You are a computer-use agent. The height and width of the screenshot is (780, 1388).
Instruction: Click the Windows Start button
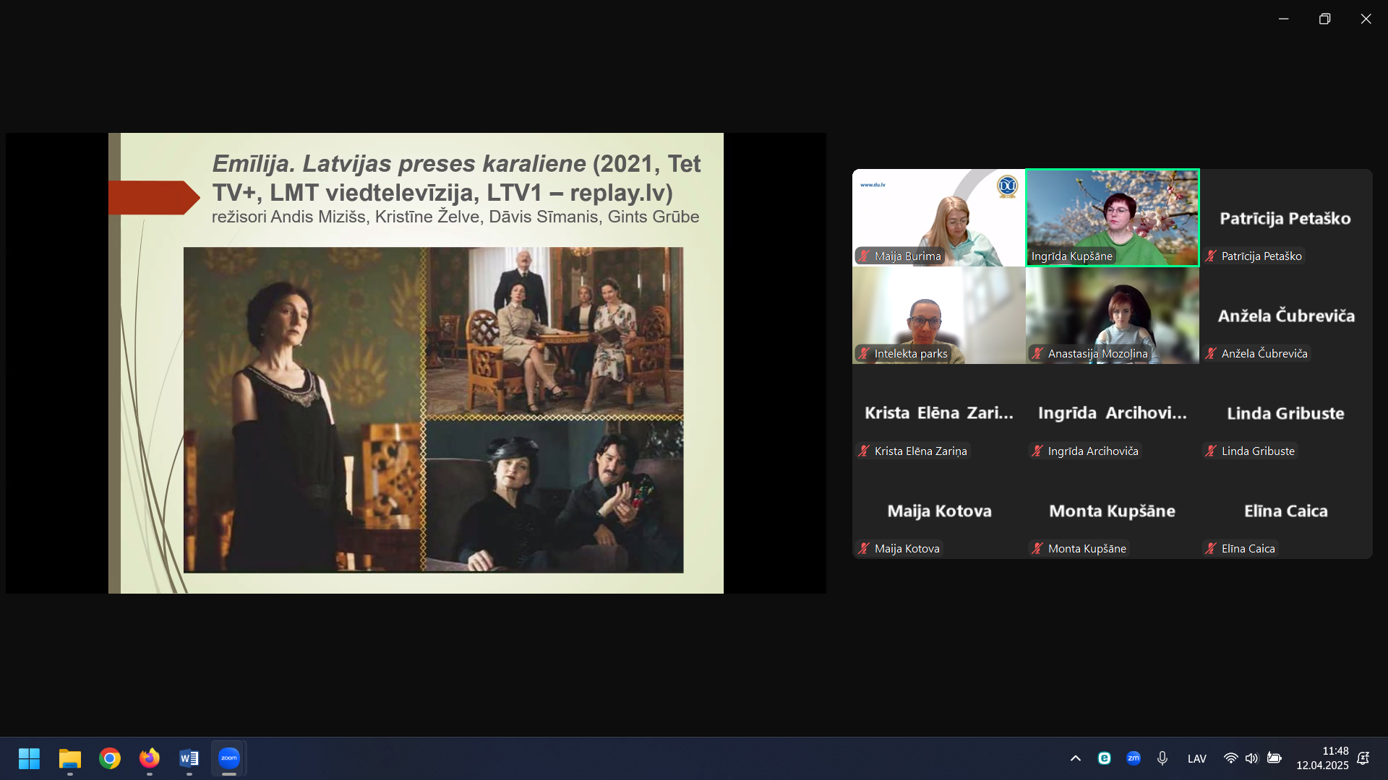(x=30, y=758)
